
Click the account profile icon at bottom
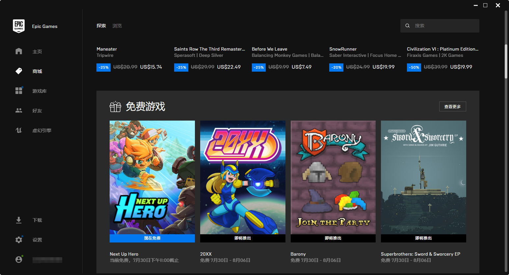click(19, 259)
